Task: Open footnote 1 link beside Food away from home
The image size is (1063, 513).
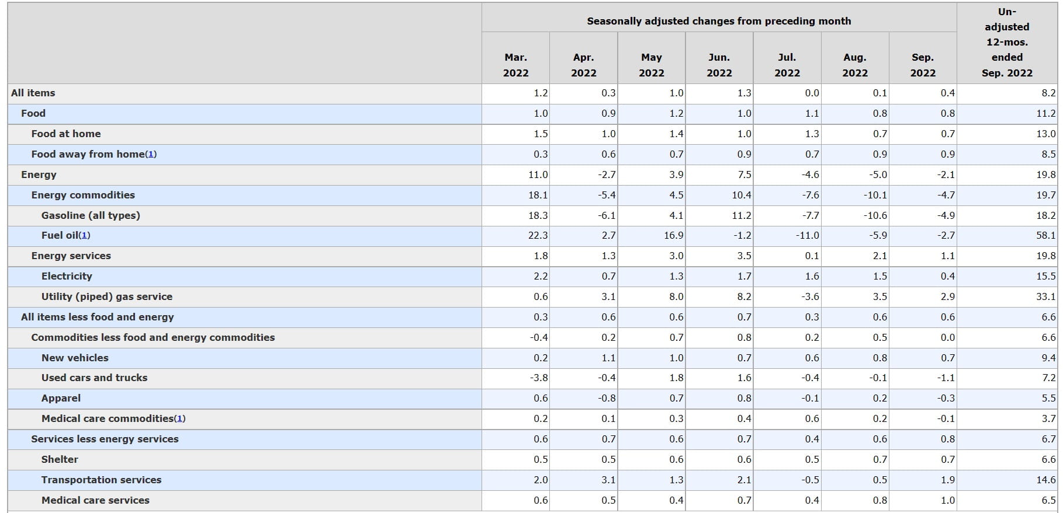Action: [x=151, y=154]
